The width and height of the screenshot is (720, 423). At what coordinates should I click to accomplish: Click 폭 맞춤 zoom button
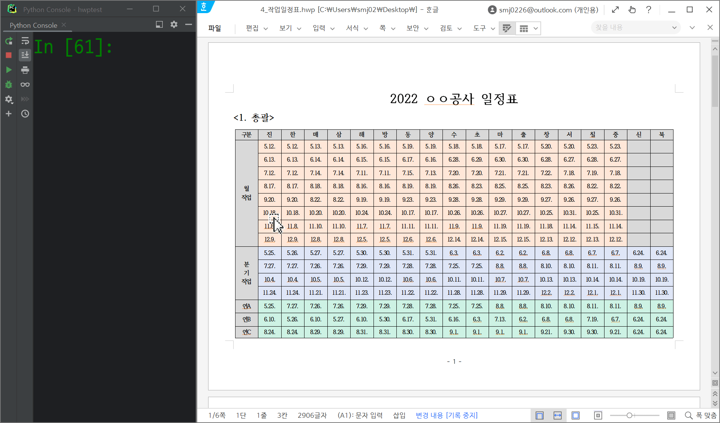700,415
